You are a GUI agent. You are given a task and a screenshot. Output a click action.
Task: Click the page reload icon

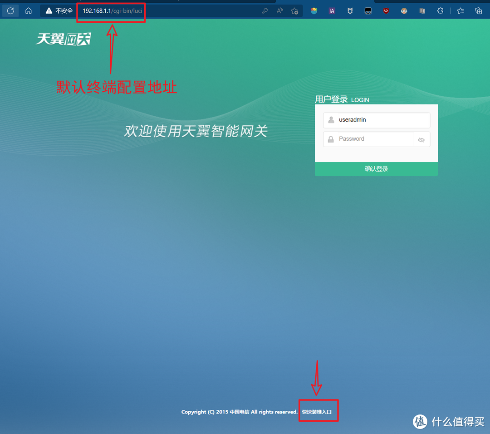click(10, 10)
